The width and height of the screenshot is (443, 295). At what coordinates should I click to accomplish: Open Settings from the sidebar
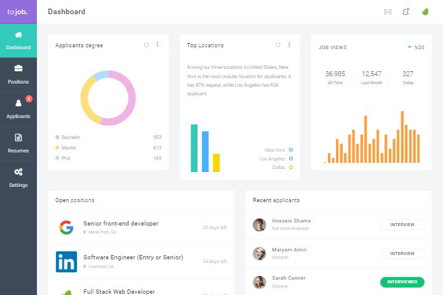(18, 178)
